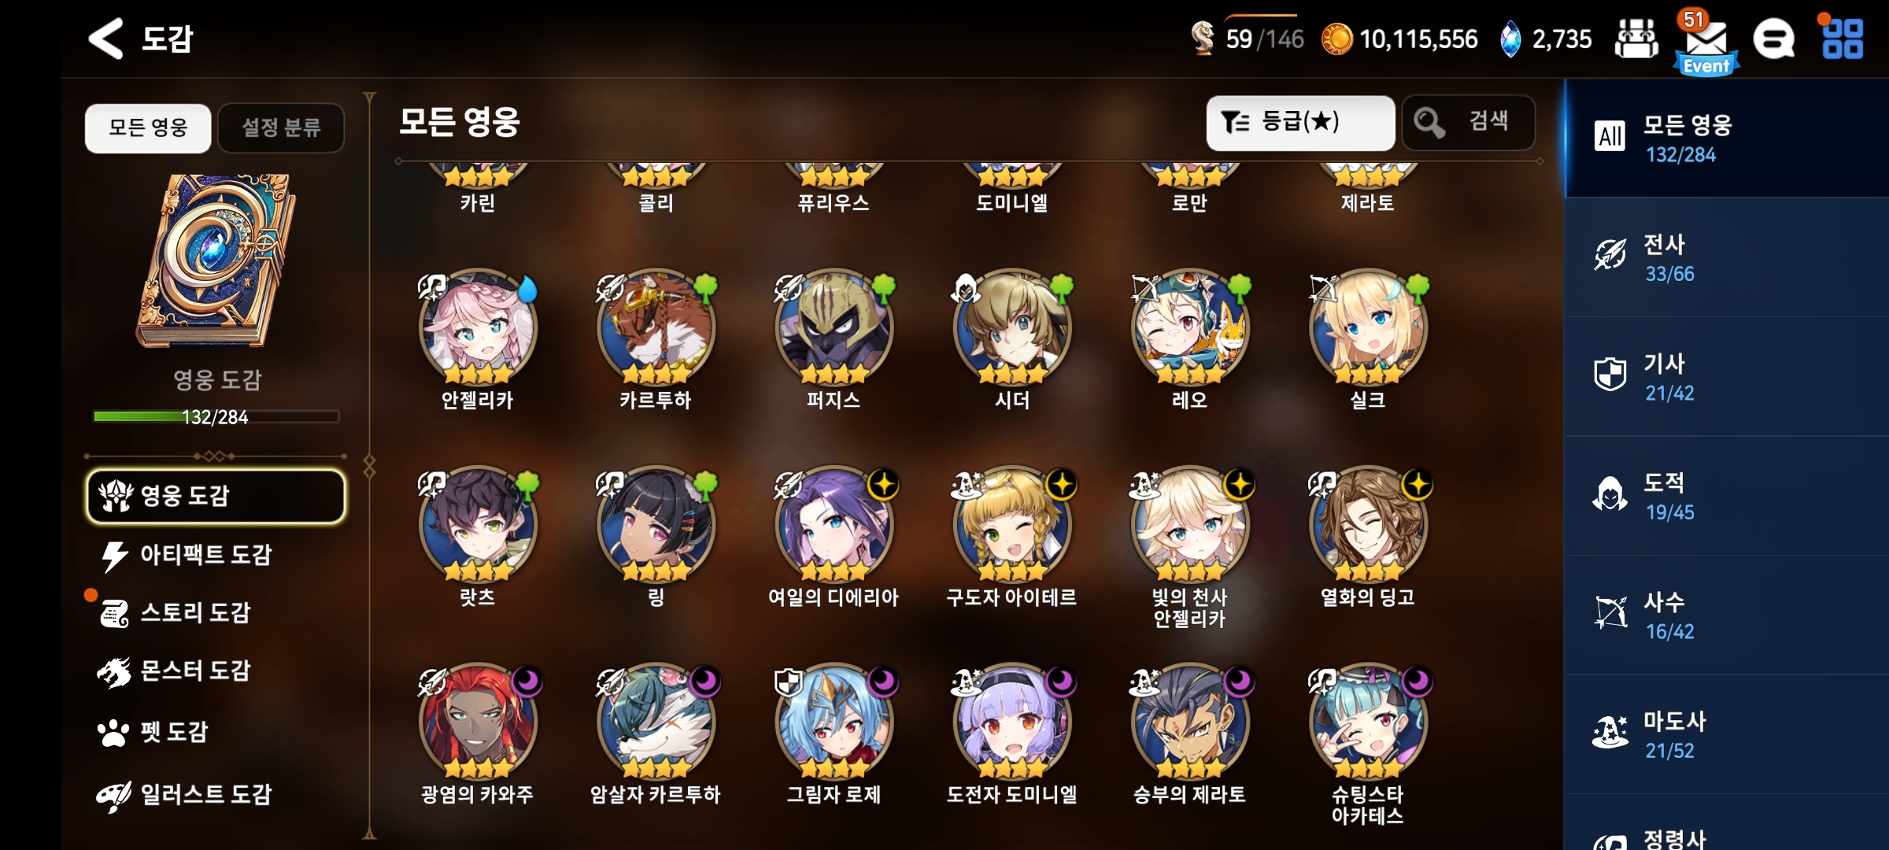Open 스토리 도감 from the sidebar

(194, 613)
